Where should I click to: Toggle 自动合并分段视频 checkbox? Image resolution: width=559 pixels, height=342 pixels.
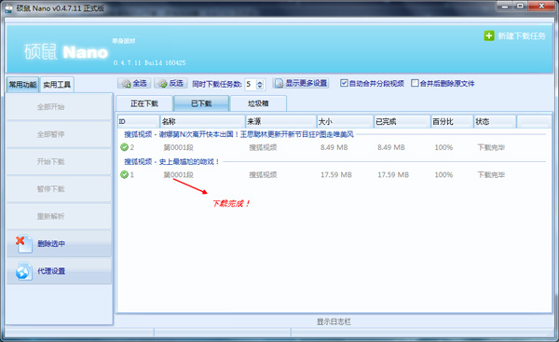pos(344,83)
